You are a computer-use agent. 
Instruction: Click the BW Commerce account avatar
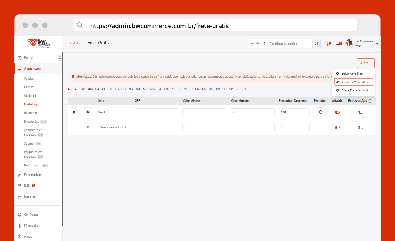(x=350, y=44)
